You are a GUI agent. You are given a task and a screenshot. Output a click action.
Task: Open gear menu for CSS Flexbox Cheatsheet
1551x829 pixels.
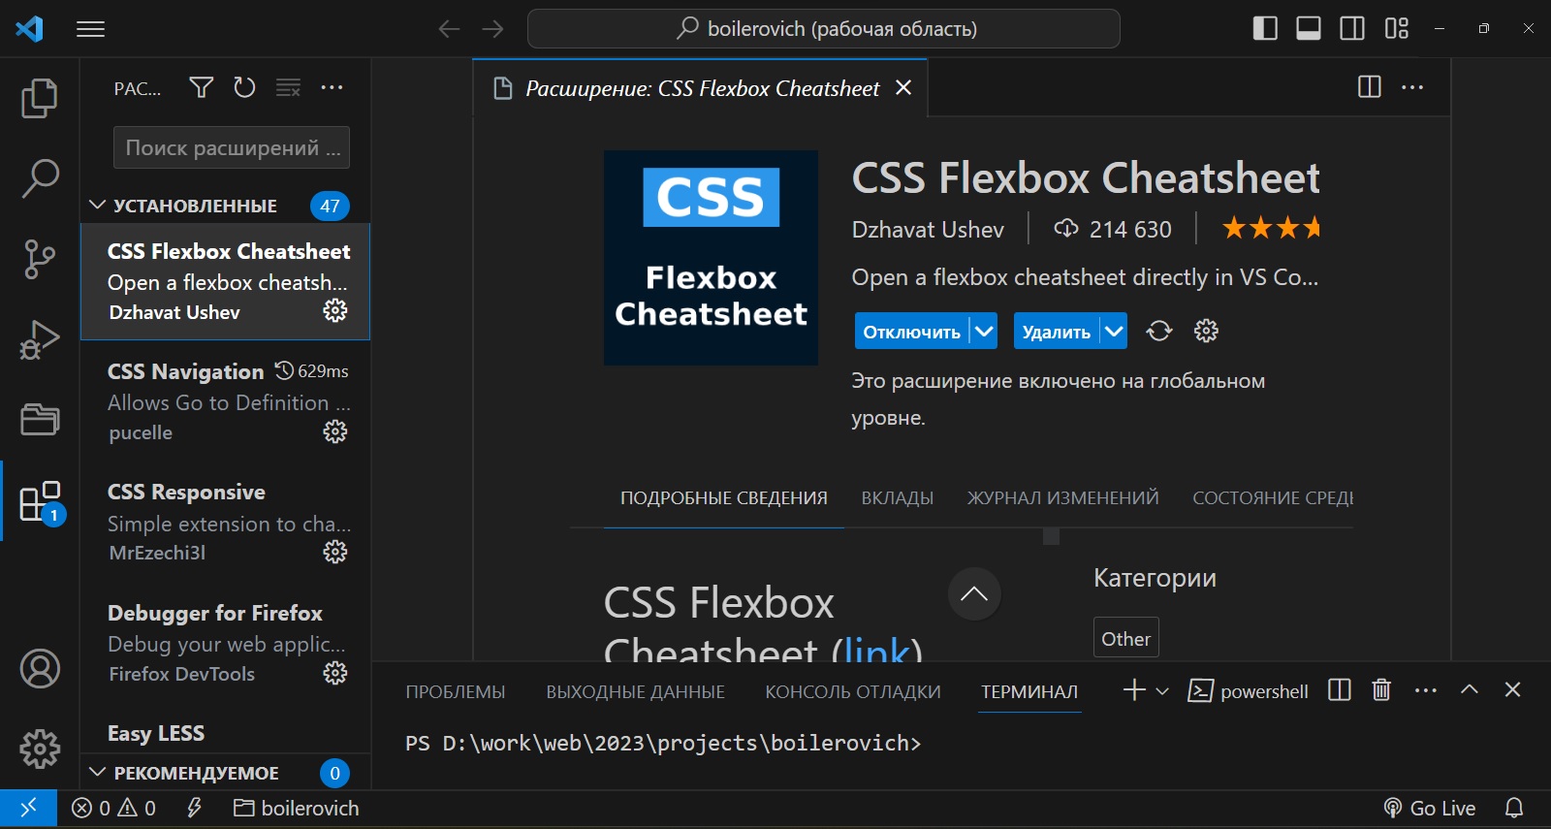[x=335, y=310]
